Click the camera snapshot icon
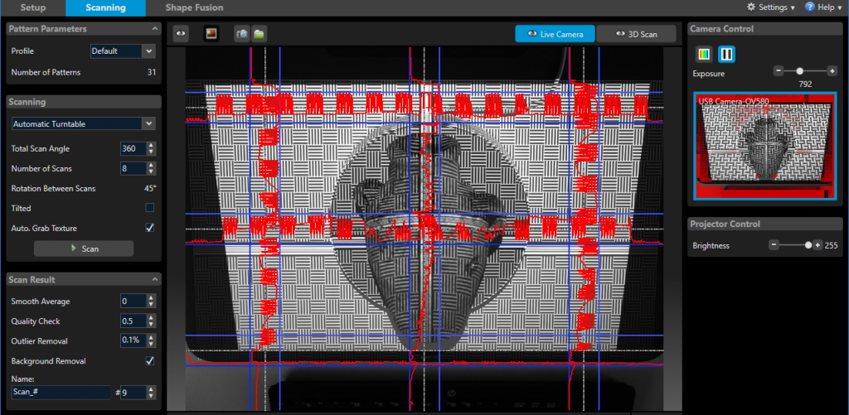 241,34
